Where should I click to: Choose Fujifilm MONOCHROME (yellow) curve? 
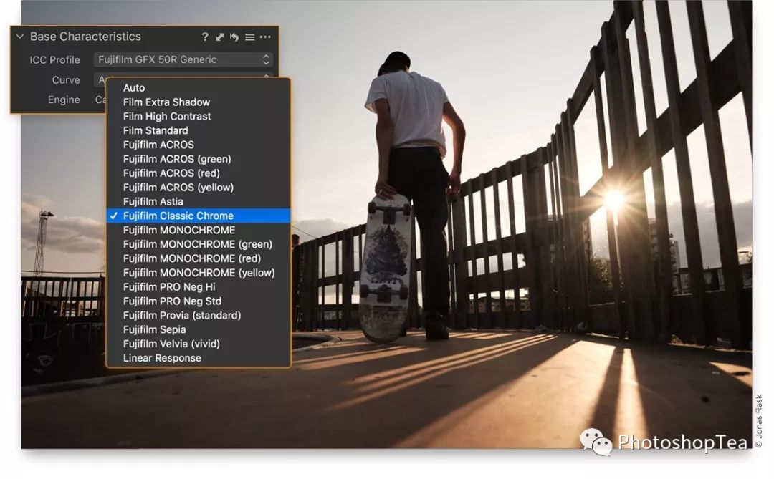pyautogui.click(x=199, y=274)
